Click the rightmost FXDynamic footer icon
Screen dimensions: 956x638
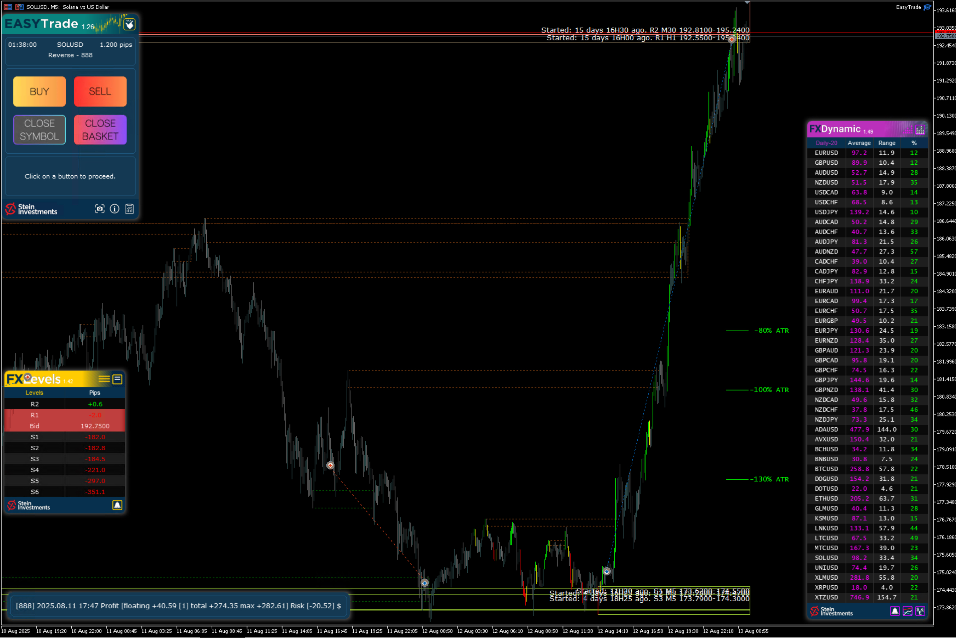tap(920, 611)
